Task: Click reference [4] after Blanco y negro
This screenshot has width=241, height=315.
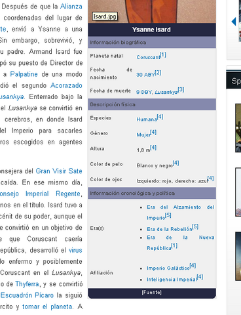Action: (x=176, y=163)
